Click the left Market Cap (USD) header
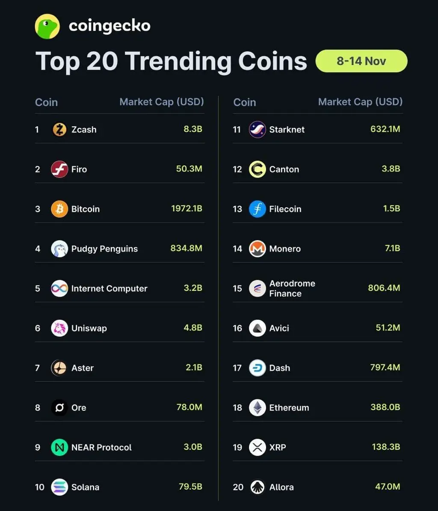Screen dimensions: 438x511 pos(162,102)
